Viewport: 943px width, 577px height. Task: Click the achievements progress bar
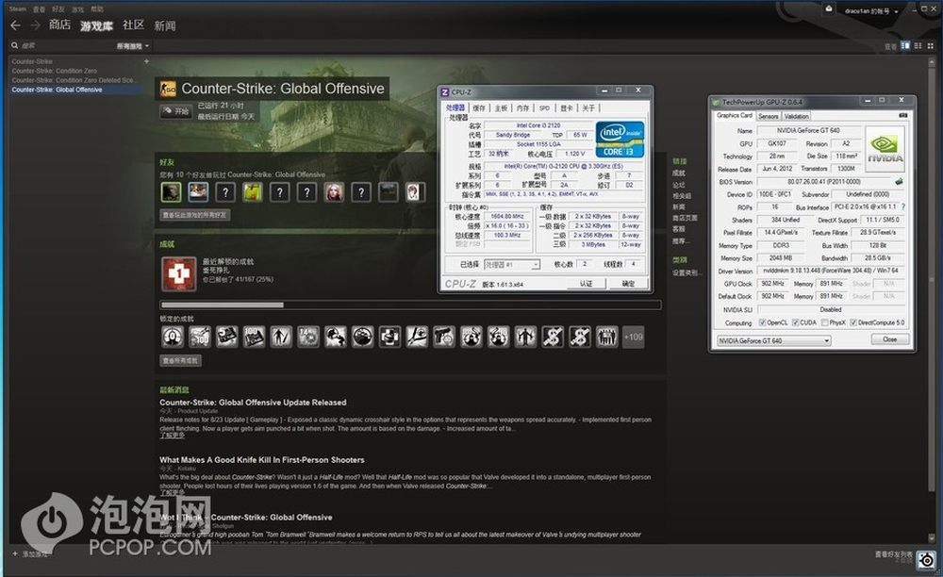click(x=410, y=305)
